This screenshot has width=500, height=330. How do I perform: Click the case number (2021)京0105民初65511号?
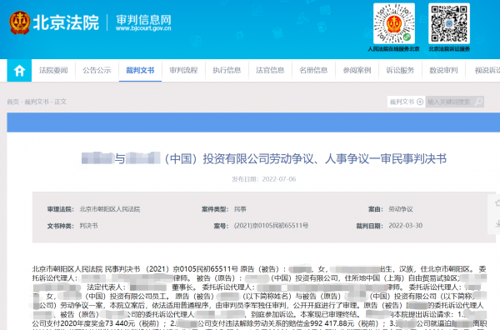click(x=271, y=226)
